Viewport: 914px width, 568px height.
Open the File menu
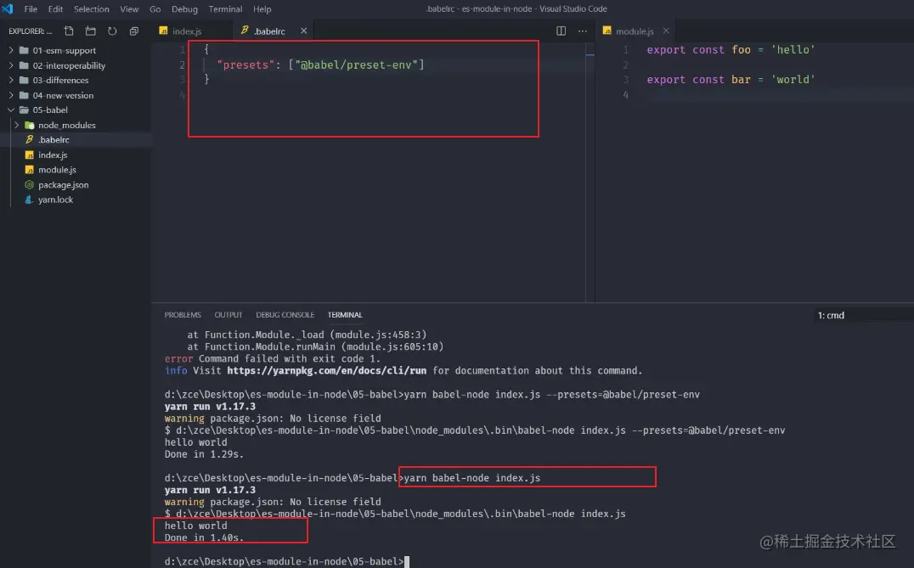click(31, 8)
